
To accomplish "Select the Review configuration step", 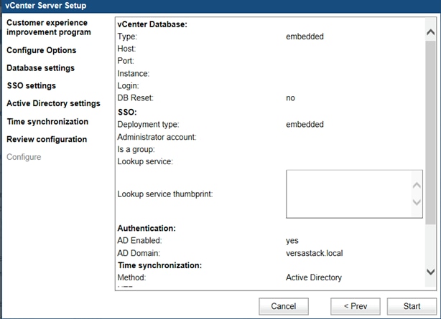I will 47,140.
